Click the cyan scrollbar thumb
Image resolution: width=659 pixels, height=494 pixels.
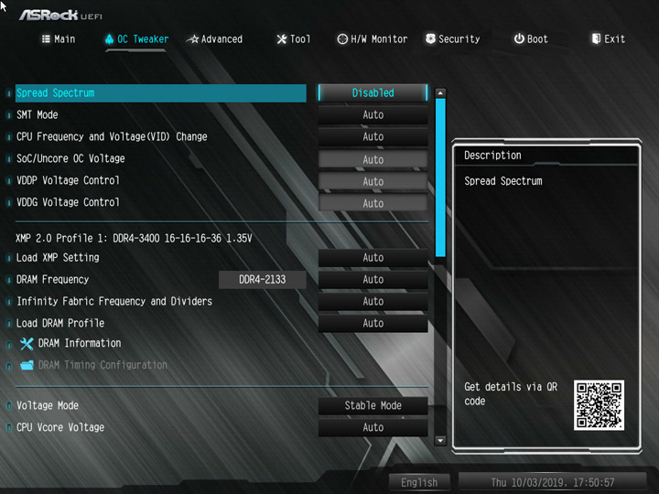(x=440, y=177)
